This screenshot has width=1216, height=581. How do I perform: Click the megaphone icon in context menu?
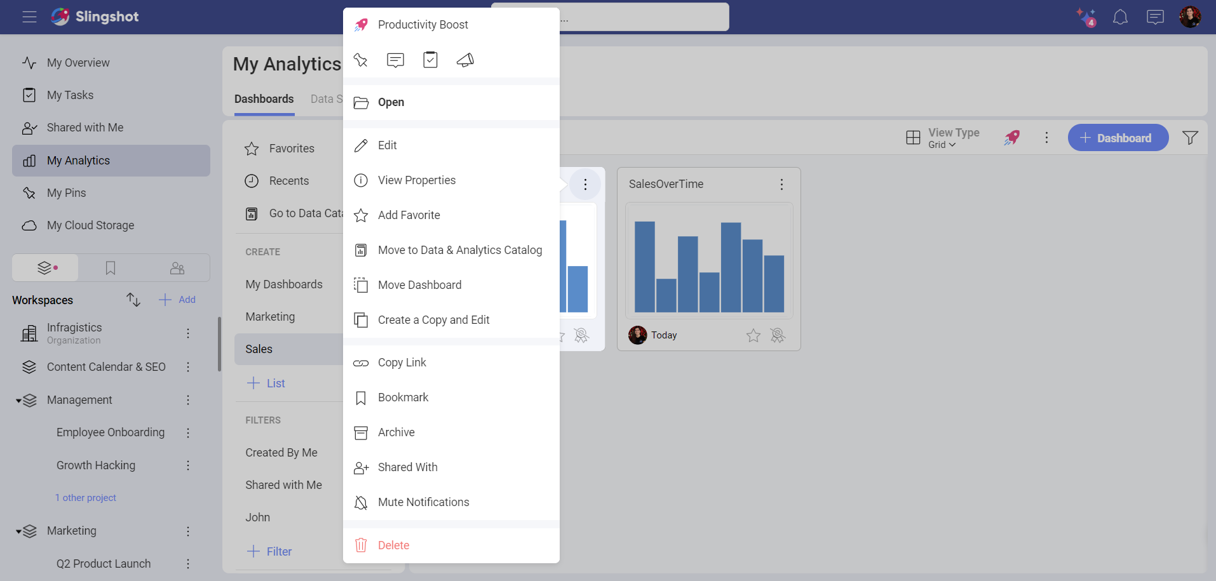(x=465, y=60)
